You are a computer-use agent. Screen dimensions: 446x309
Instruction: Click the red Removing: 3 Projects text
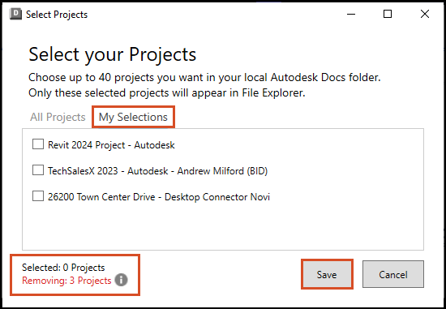coord(66,281)
